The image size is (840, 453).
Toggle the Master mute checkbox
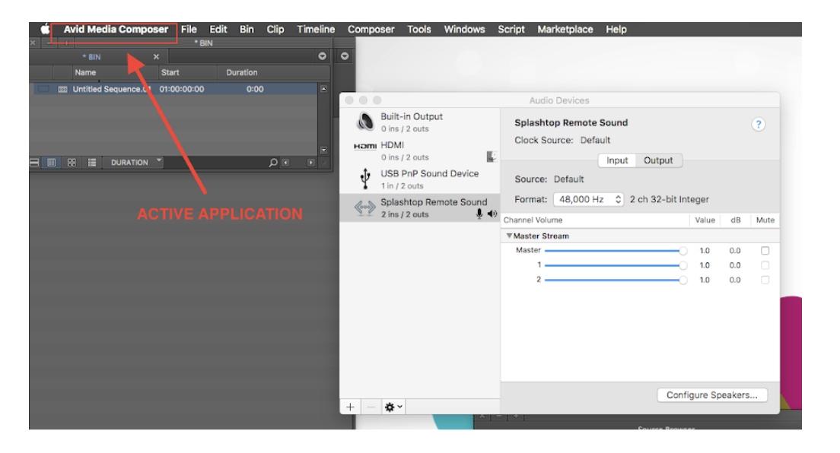point(765,251)
